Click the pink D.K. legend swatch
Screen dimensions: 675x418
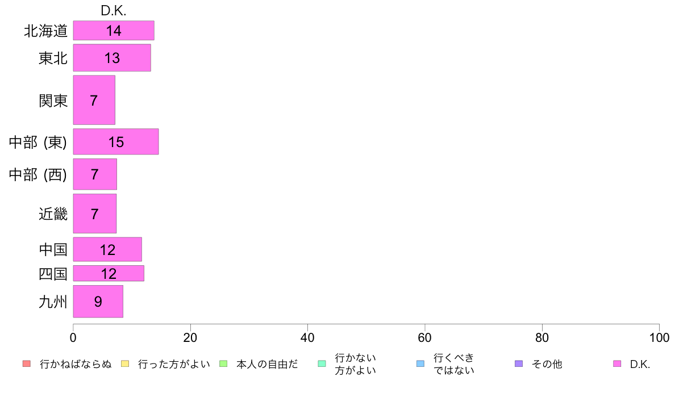coord(617,364)
